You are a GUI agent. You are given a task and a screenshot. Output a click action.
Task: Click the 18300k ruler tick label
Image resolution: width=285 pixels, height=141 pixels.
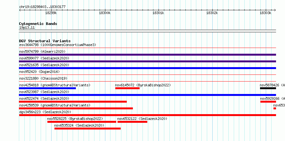[105, 13]
